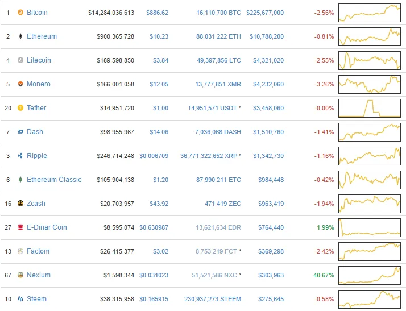Viewport: 406px width, 311px height.
Task: Click supply 16,110,700 BTC
Action: click(218, 13)
